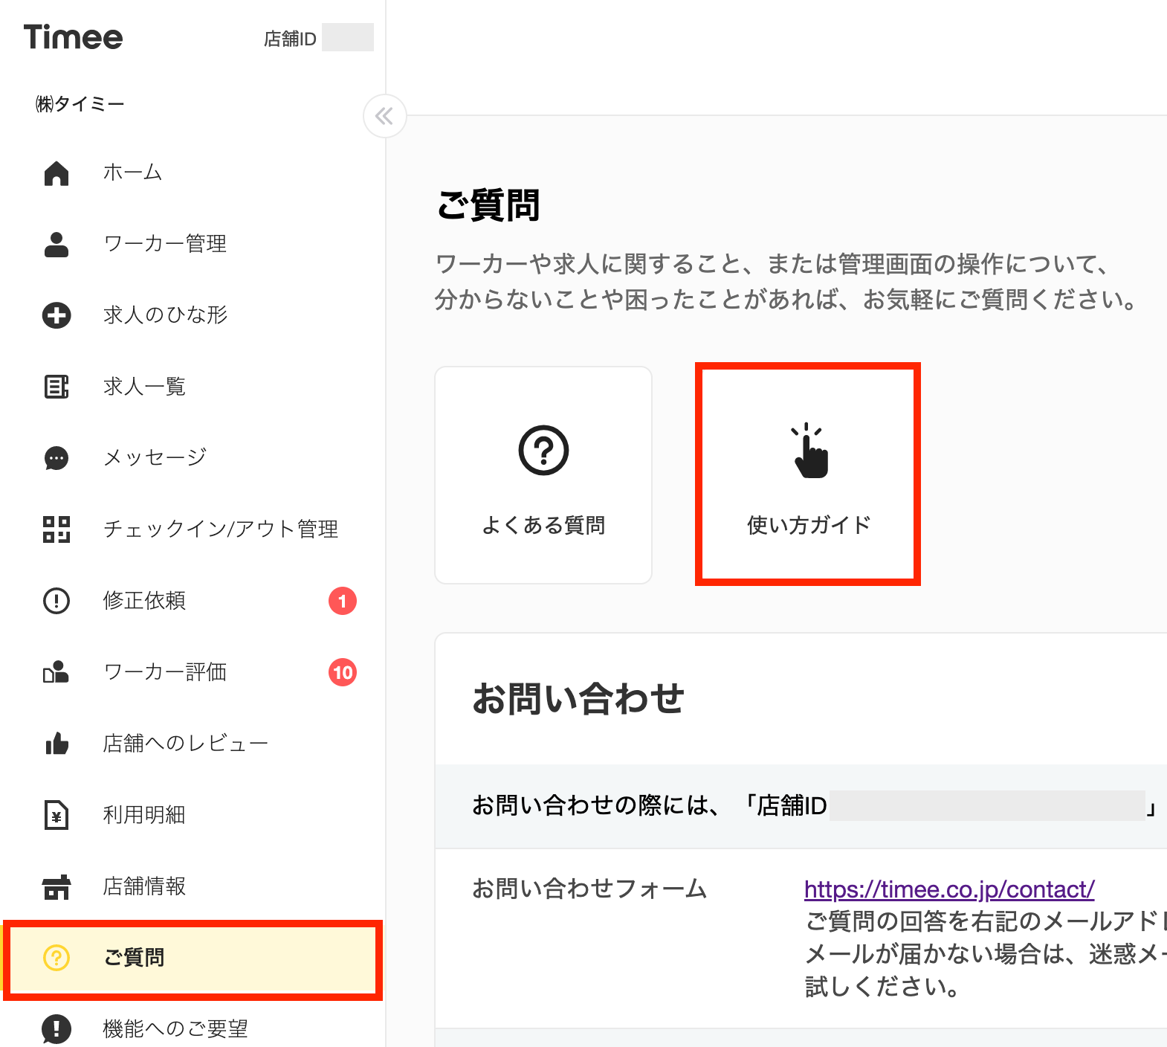Collapse the sidebar with double-chevron button

(x=384, y=116)
